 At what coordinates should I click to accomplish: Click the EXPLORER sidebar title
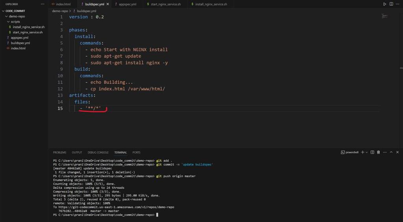[11, 4]
